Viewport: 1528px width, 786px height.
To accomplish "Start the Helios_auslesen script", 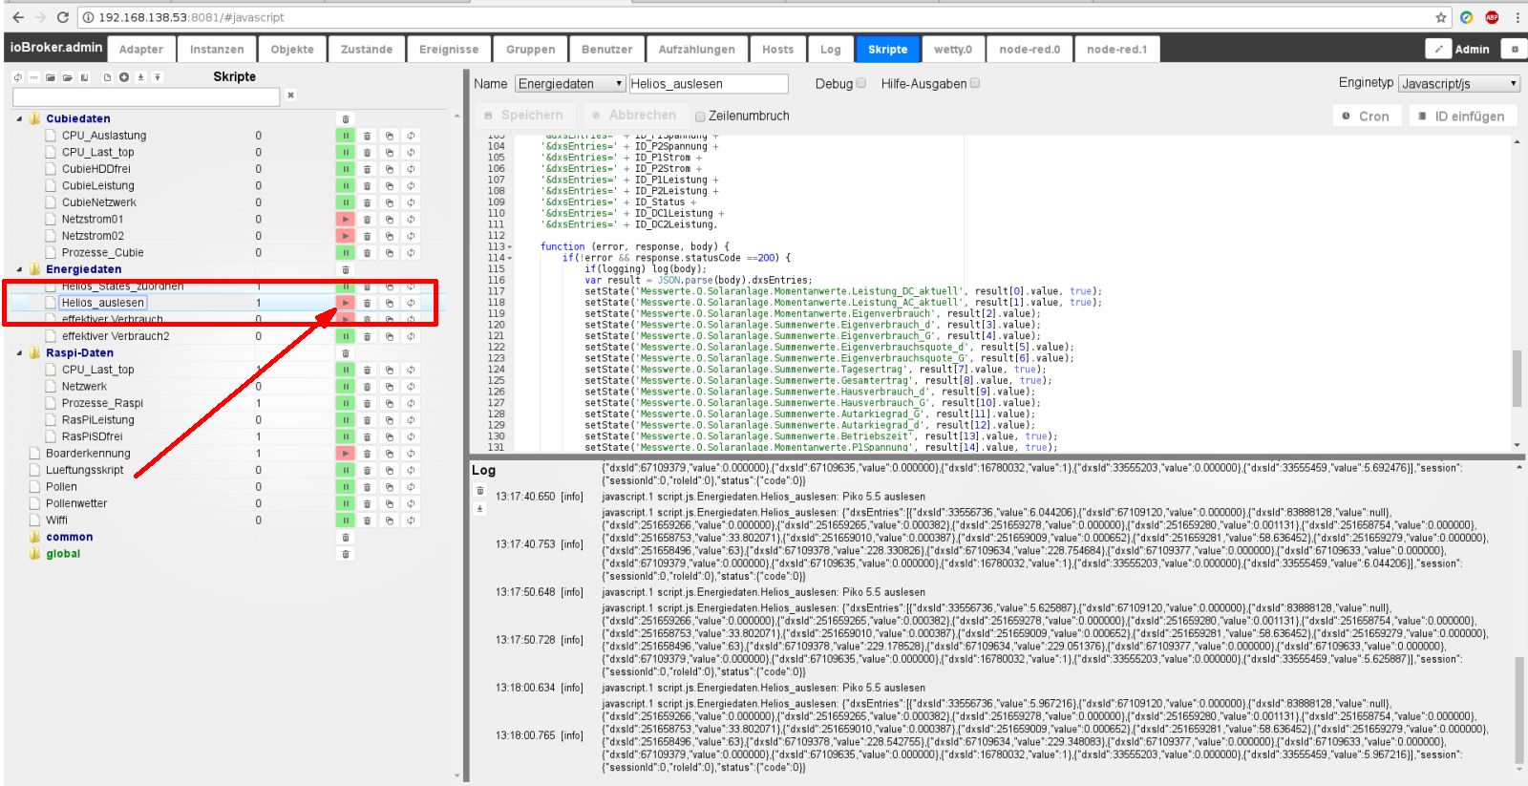I will [345, 303].
